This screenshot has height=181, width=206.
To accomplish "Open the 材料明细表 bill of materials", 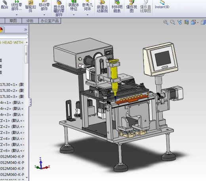I will [117, 6].
